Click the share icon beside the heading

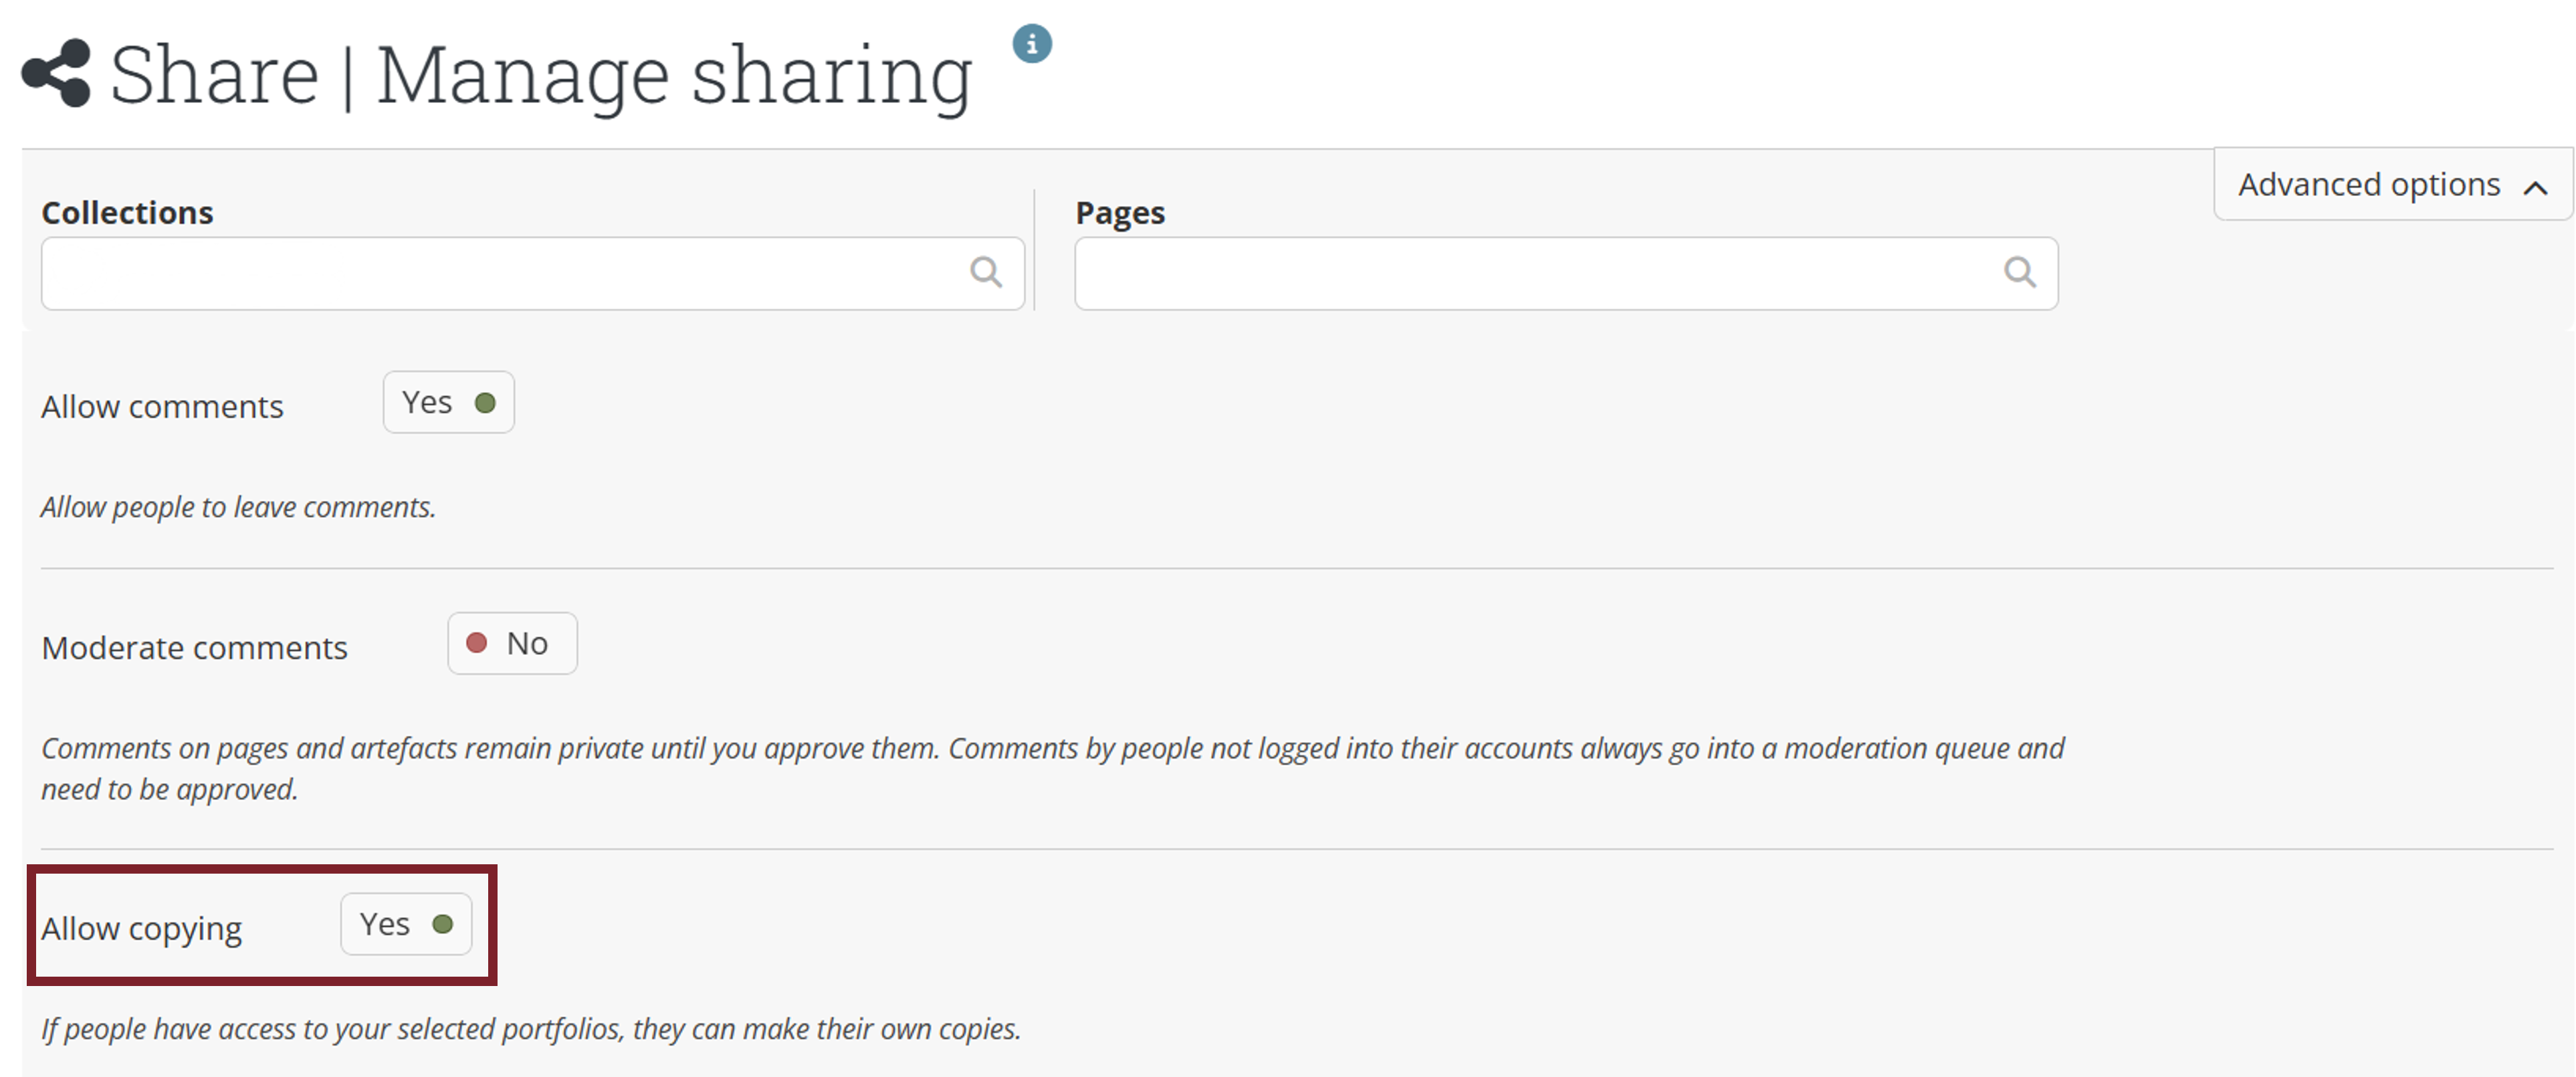tap(57, 73)
